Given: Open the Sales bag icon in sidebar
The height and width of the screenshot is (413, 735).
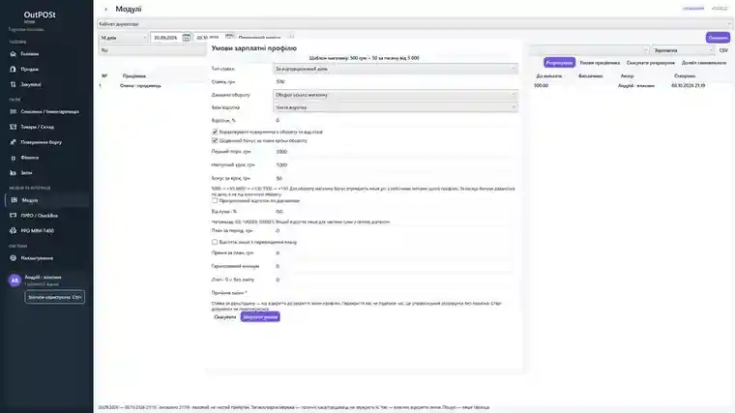Looking at the screenshot, I should pyautogui.click(x=14, y=69).
